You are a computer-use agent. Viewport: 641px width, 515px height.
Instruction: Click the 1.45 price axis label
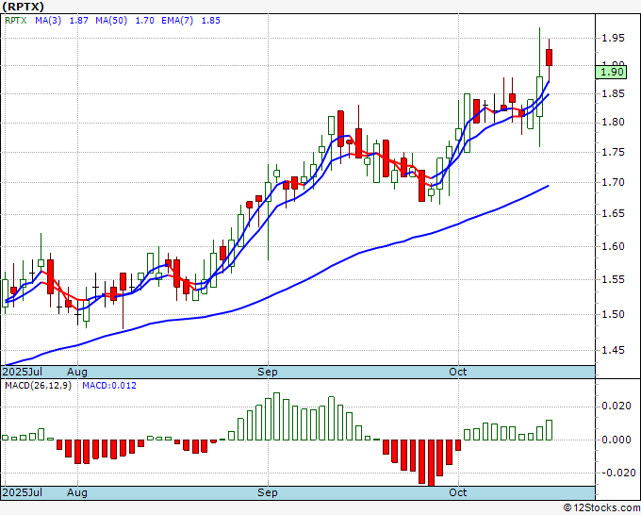coord(614,350)
